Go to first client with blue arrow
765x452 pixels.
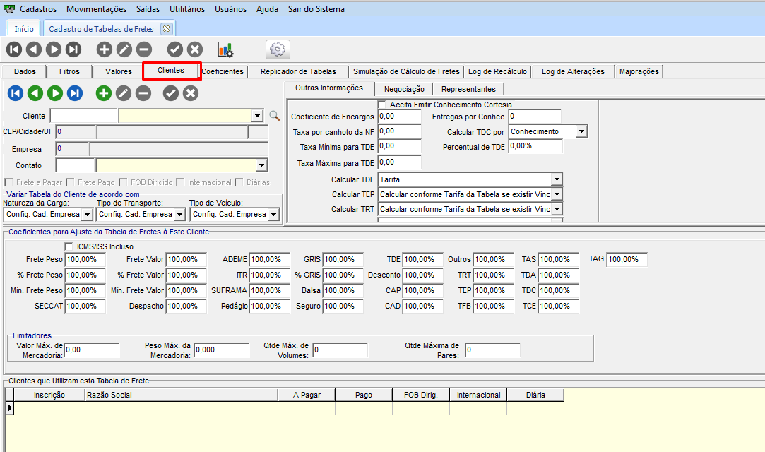(x=16, y=93)
